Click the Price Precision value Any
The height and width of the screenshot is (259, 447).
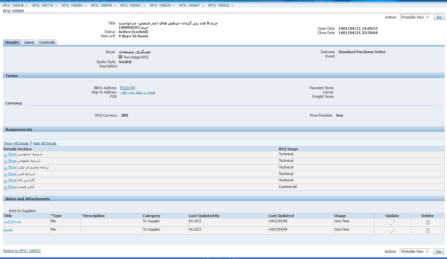[340, 115]
